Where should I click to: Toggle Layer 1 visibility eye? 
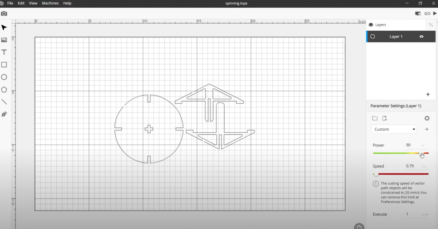click(x=421, y=37)
